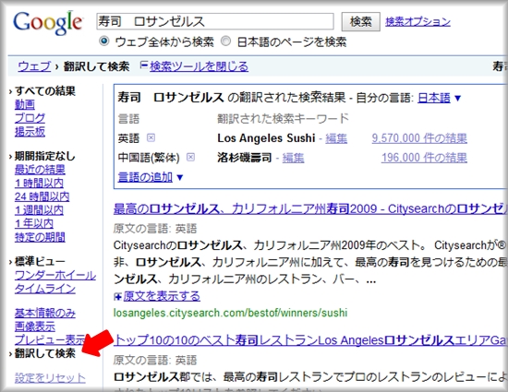
Task: Click 日本語 own-language link
Action: click(x=434, y=98)
